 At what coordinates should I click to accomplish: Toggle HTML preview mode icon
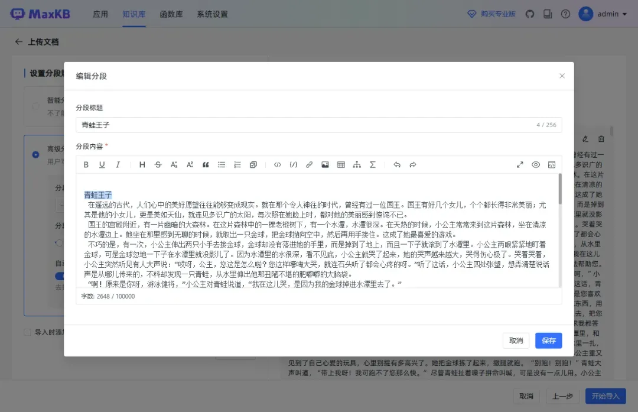pyautogui.click(x=552, y=164)
